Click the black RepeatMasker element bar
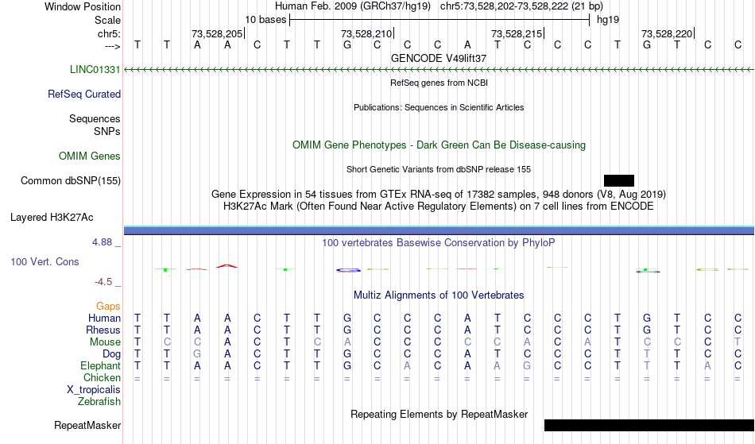 tap(649, 425)
